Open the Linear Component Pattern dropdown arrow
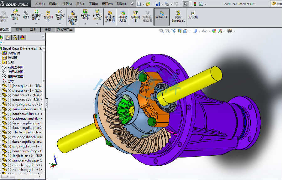This screenshot has height=180, width=282. [36, 23]
